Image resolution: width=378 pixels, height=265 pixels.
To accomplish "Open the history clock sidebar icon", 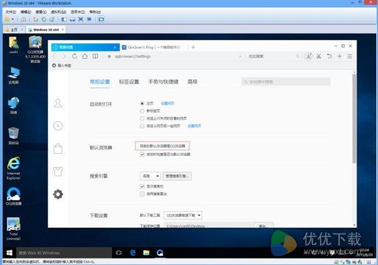I will click(x=58, y=126).
